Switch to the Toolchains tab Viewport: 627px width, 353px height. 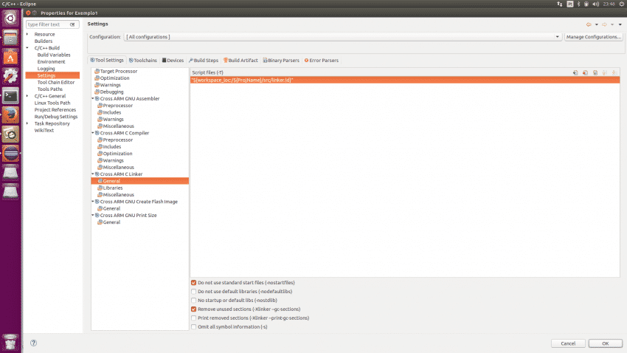click(x=143, y=61)
